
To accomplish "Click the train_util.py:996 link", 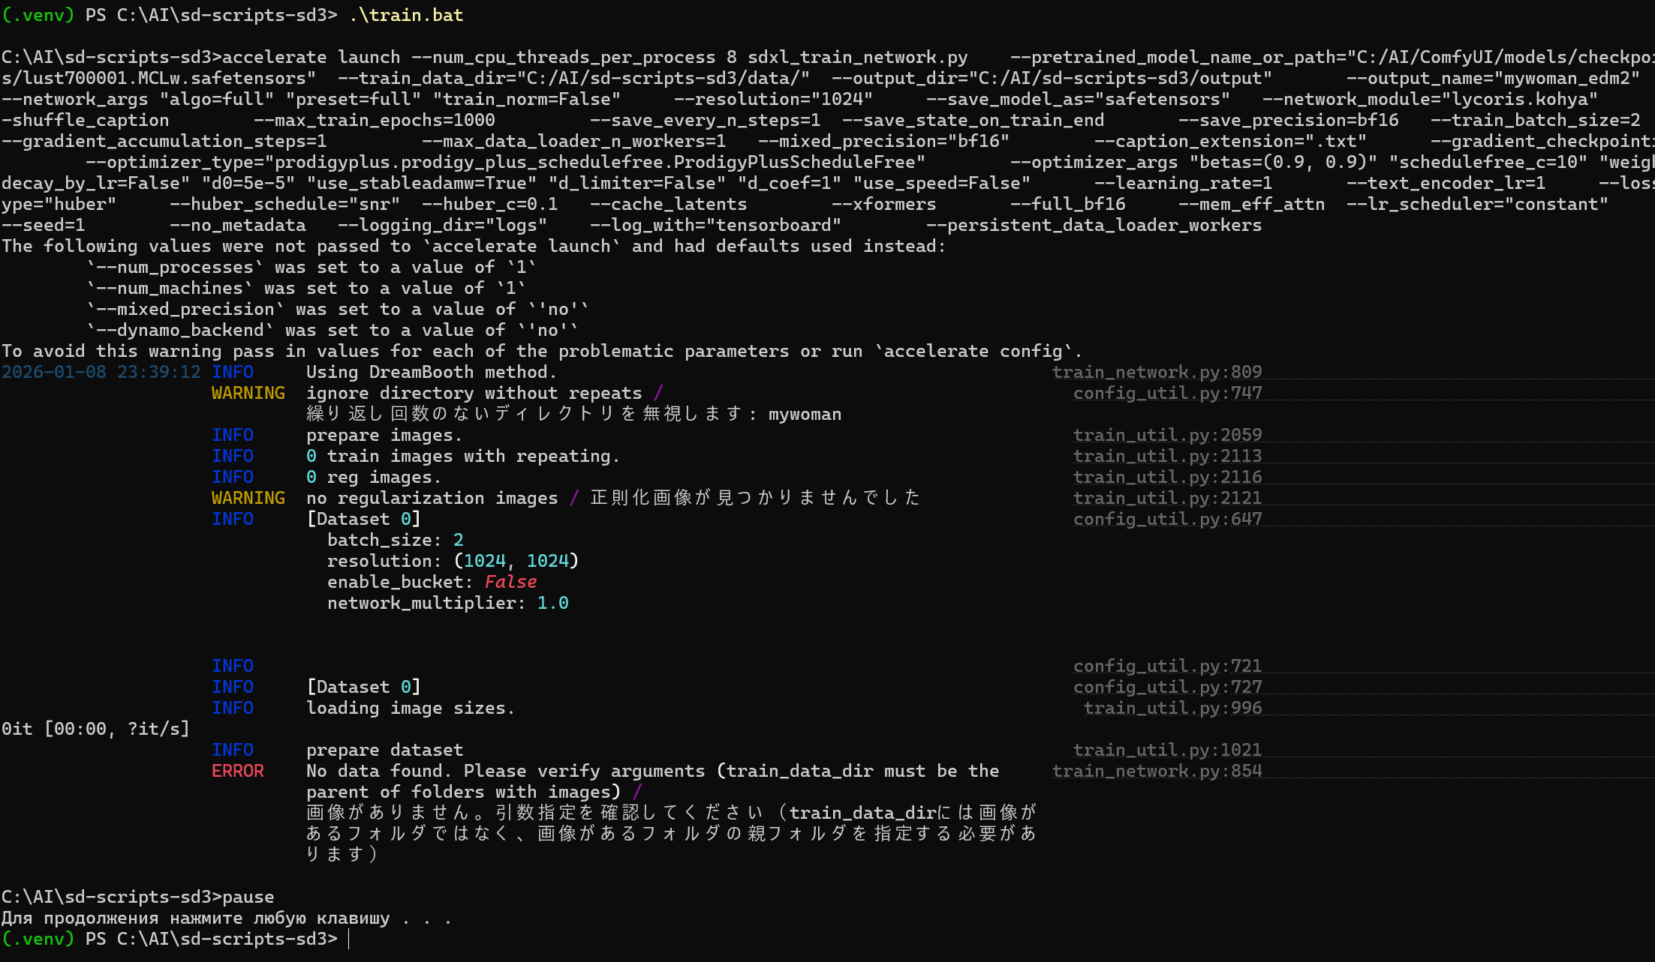I will click(1172, 708).
